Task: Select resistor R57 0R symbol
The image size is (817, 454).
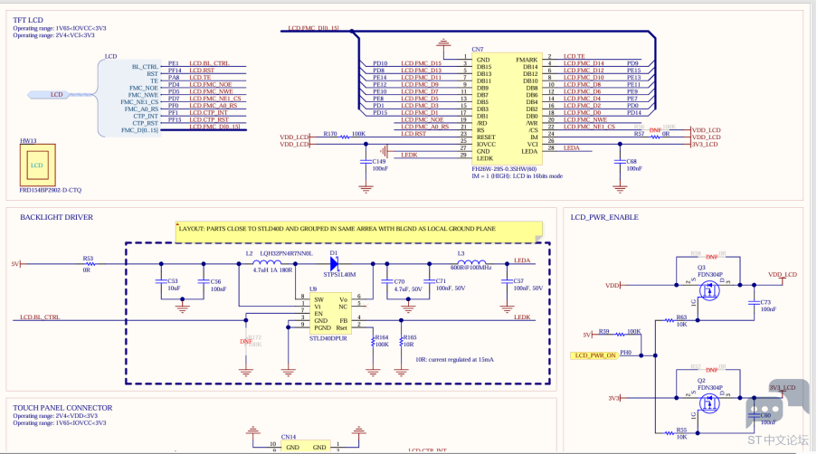Action: point(655,137)
